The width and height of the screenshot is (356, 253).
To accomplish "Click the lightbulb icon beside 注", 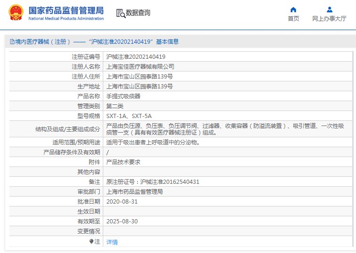I will tap(91, 242).
